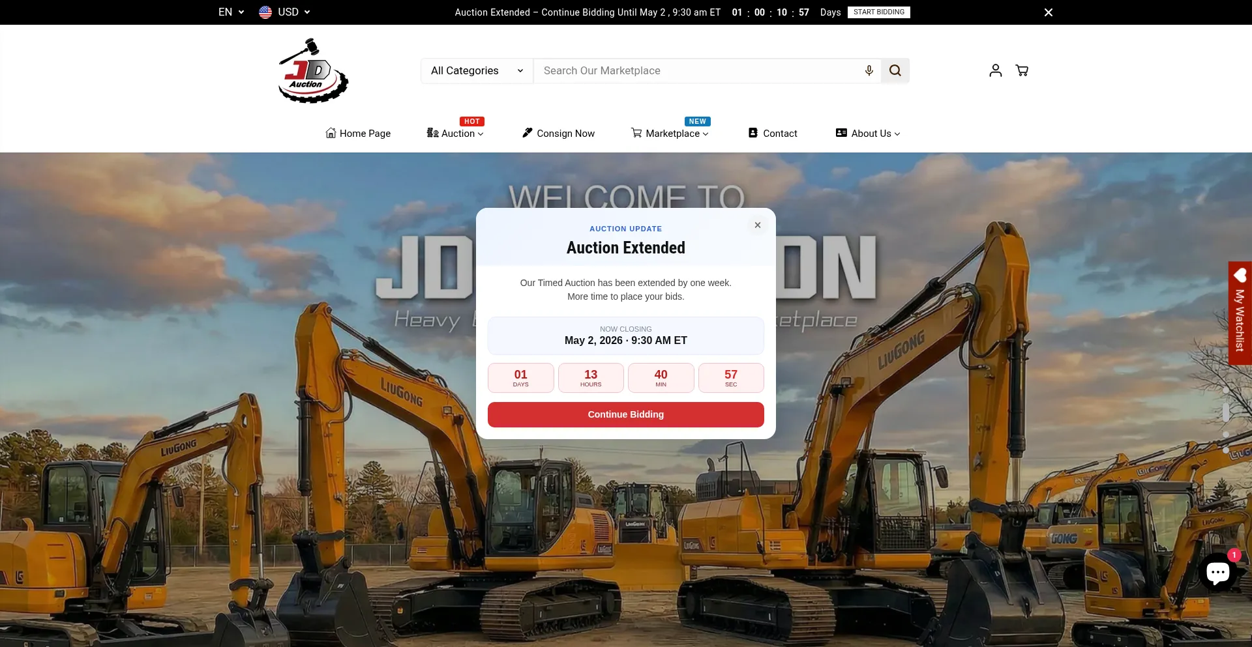Open Consign Now page

click(558, 133)
